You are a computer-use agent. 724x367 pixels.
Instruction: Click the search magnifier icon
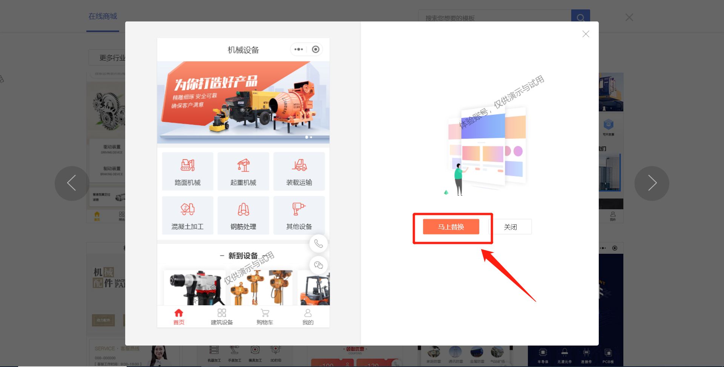(x=581, y=18)
